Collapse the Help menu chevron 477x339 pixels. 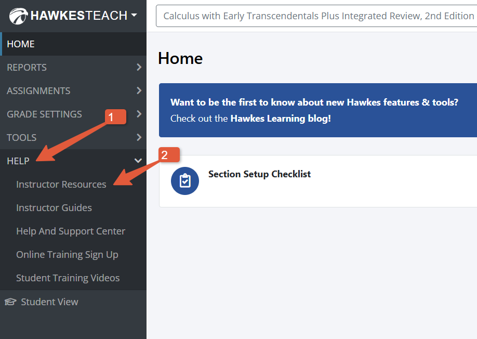(x=138, y=161)
